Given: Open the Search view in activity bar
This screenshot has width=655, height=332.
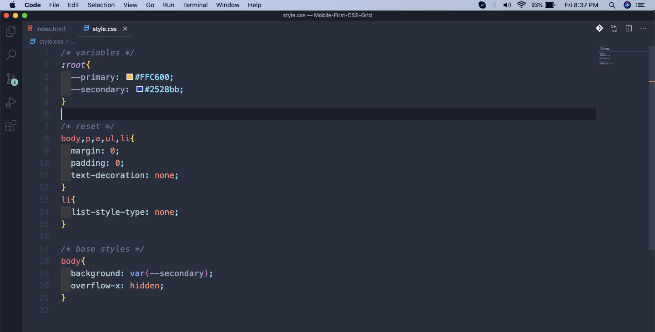Looking at the screenshot, I should (x=11, y=55).
